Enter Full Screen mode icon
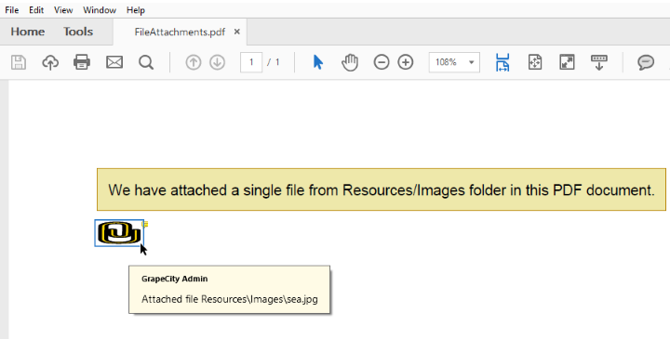 coord(567,62)
